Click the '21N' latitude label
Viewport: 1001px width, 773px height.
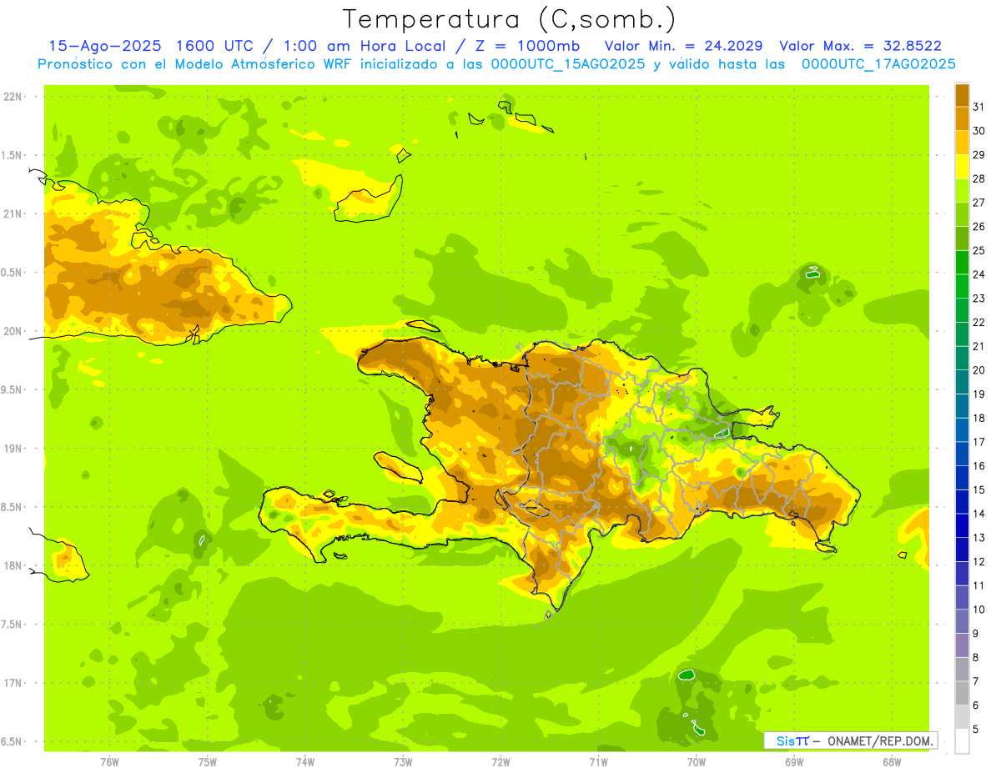tap(13, 214)
